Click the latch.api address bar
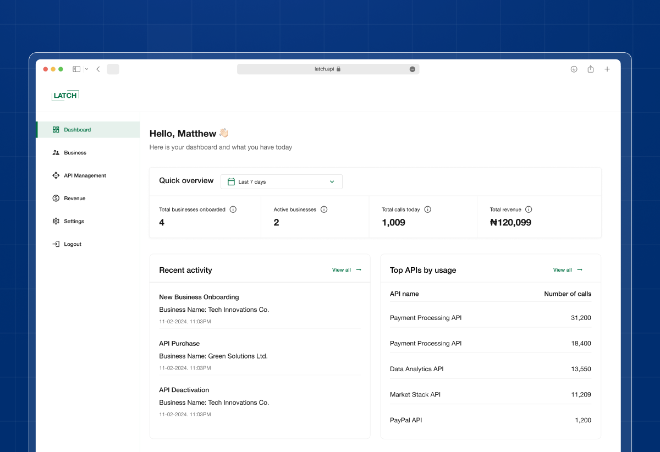The height and width of the screenshot is (452, 660). coord(324,69)
